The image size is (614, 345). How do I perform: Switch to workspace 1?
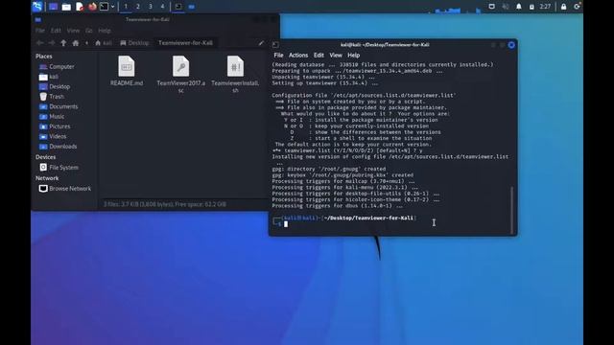pyautogui.click(x=126, y=7)
